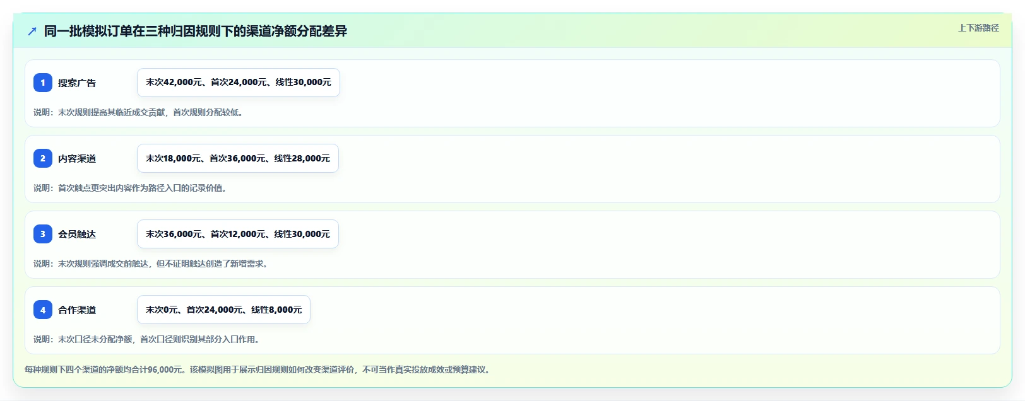The width and height of the screenshot is (1025, 401).
Task: Click the note 末次规则提高其临近成交贡献
Action: pos(138,112)
